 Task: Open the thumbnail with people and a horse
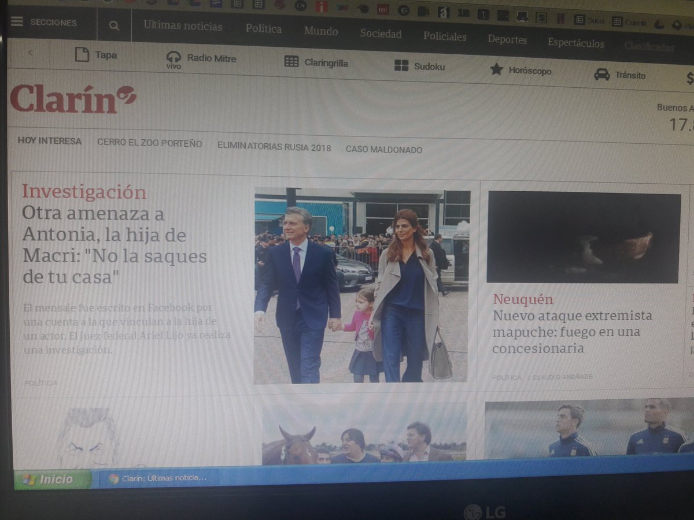coord(364,433)
